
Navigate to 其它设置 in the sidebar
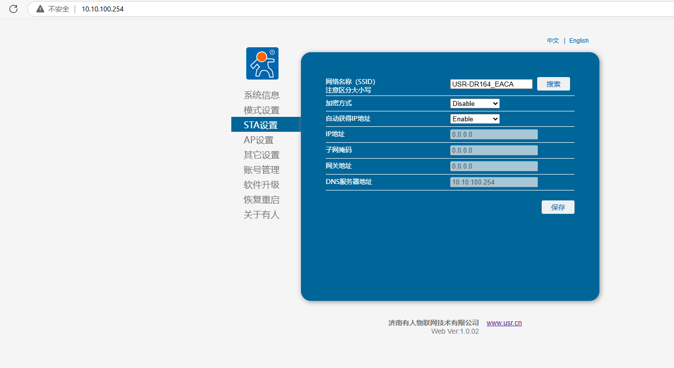coord(262,155)
